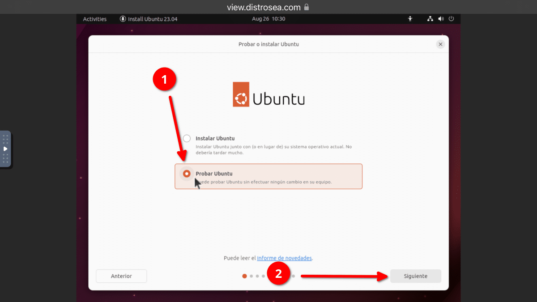Open the Install Ubuntu 23.04 app menu

click(x=149, y=19)
